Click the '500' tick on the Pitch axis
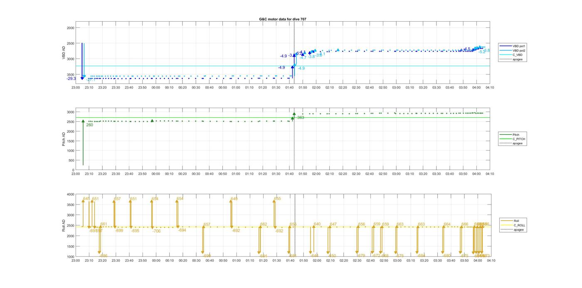 tap(71, 160)
